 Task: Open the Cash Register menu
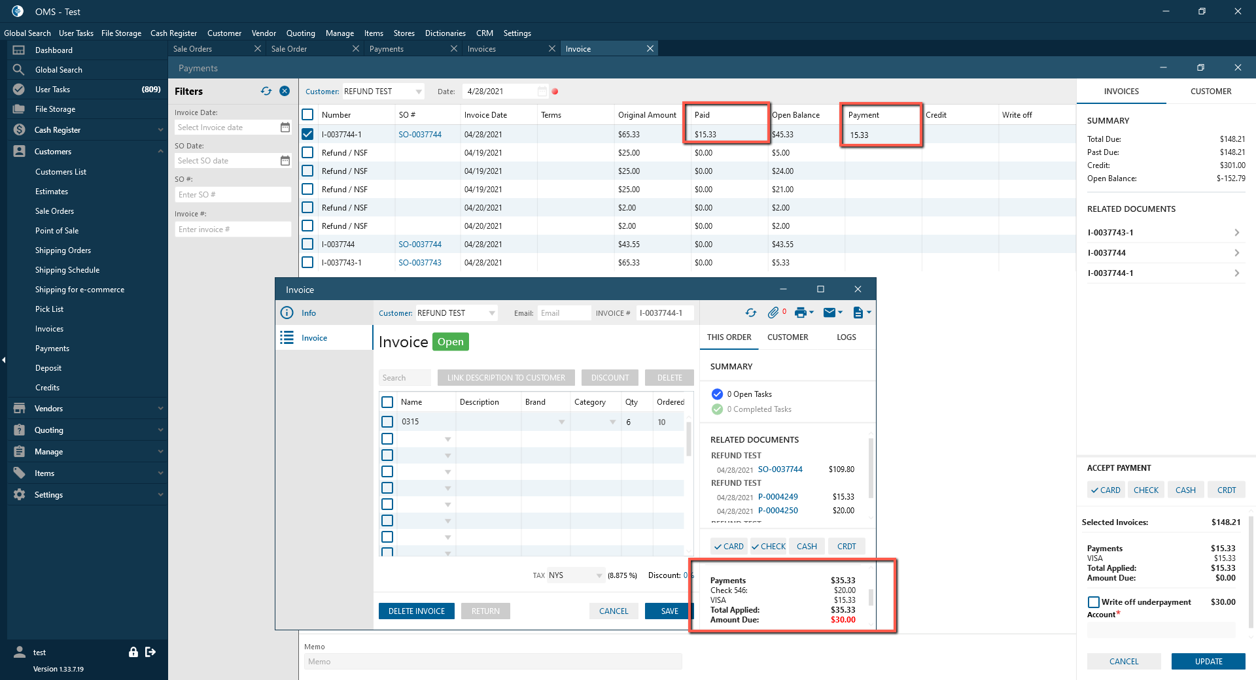(x=174, y=33)
